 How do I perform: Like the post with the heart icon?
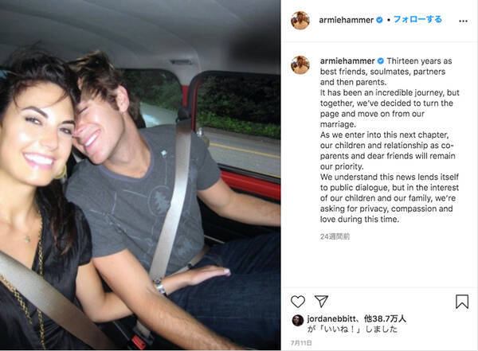pyautogui.click(x=298, y=302)
